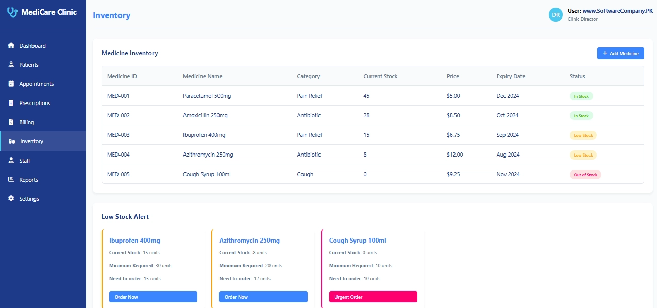Screen dimensions: 657x308
Task: Select the Inventory page heading tab
Action: pos(111,15)
